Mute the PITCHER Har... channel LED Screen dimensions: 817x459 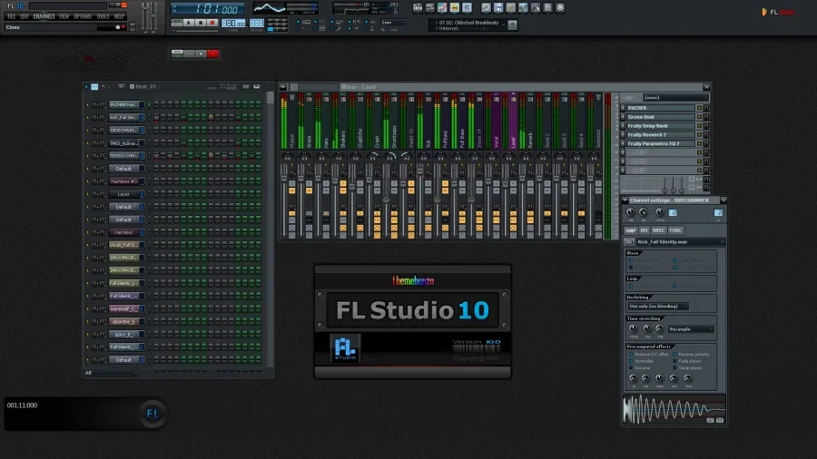(87, 104)
